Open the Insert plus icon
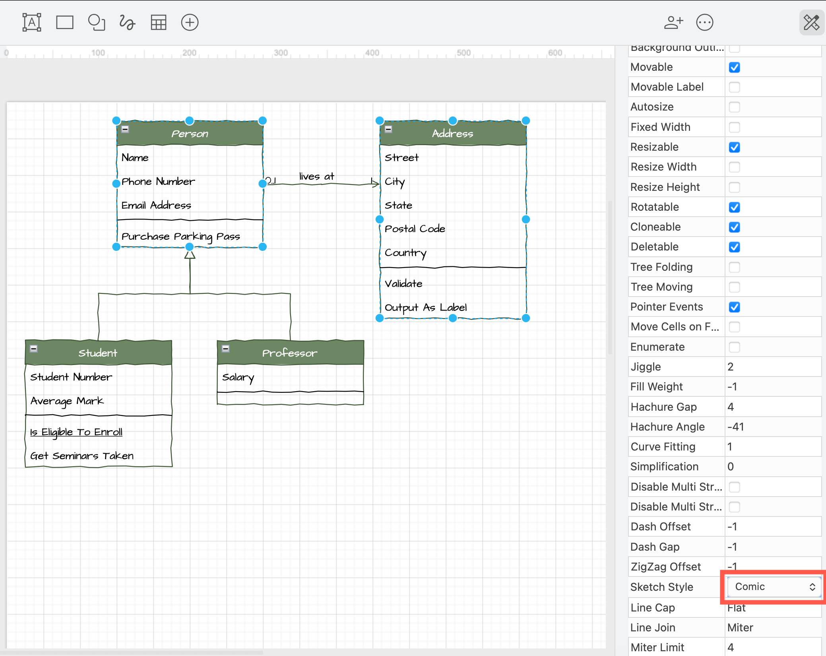 click(x=190, y=22)
